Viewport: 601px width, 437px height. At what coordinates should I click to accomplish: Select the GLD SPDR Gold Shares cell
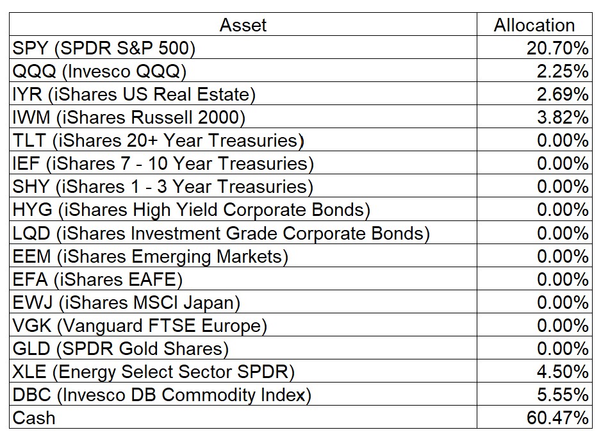coord(120,349)
